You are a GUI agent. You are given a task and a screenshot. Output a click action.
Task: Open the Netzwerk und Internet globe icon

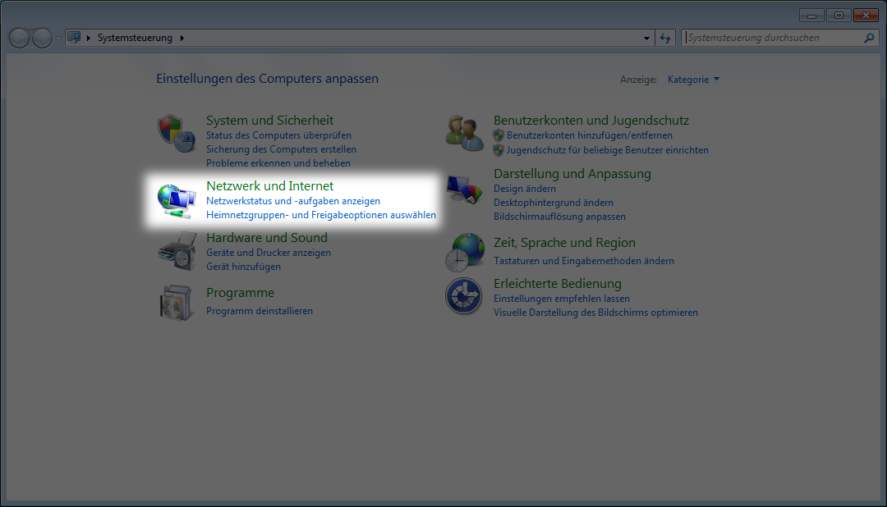click(176, 201)
